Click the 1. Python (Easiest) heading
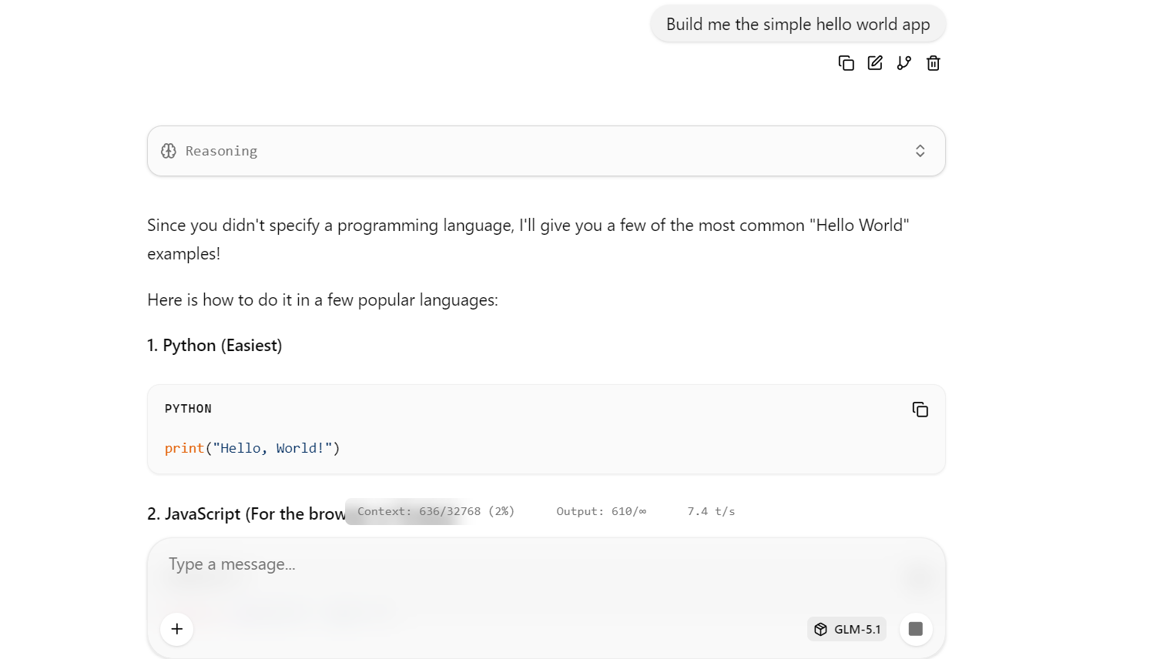 point(215,346)
